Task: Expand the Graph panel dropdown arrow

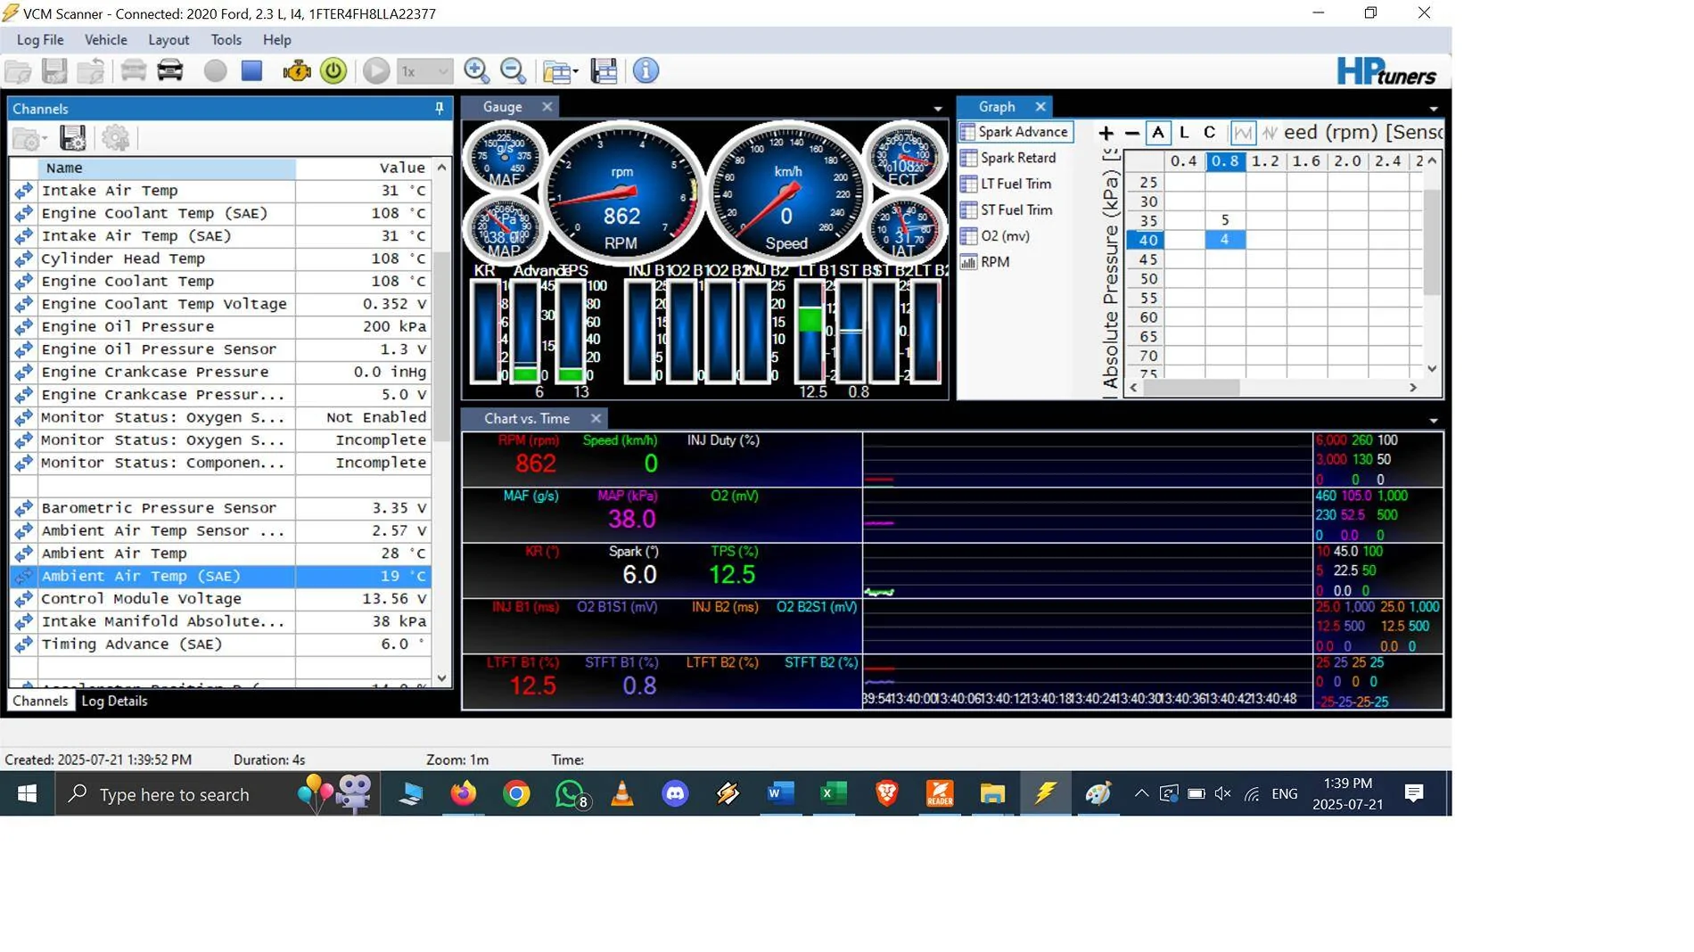Action: (x=1434, y=109)
